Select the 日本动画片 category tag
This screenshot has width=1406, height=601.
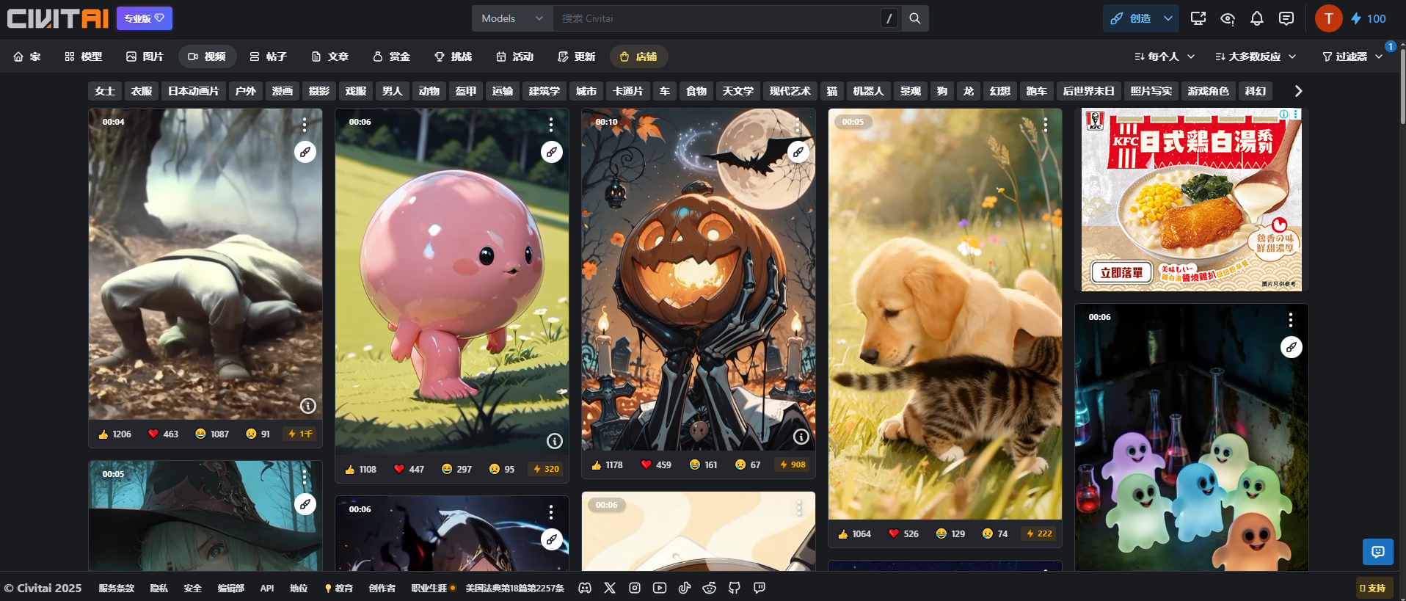pos(194,91)
